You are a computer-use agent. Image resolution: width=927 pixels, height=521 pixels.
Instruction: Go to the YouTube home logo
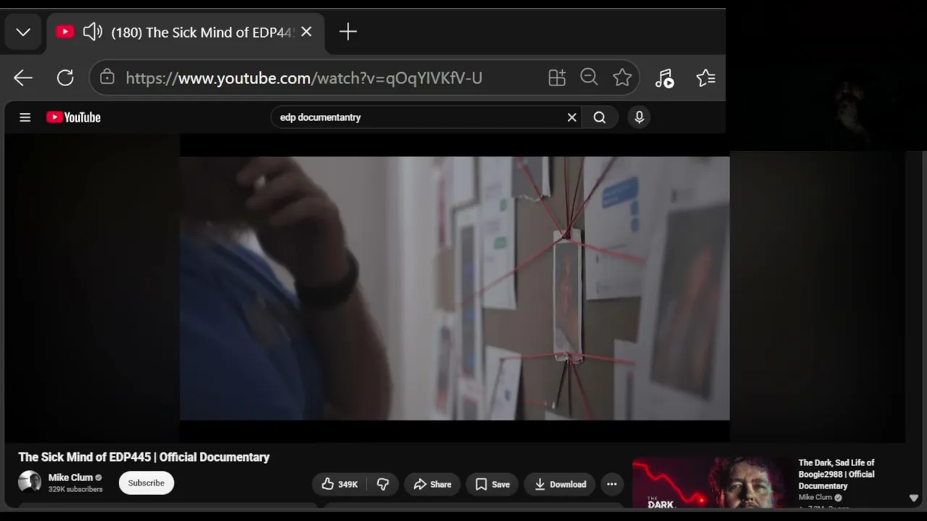point(73,117)
